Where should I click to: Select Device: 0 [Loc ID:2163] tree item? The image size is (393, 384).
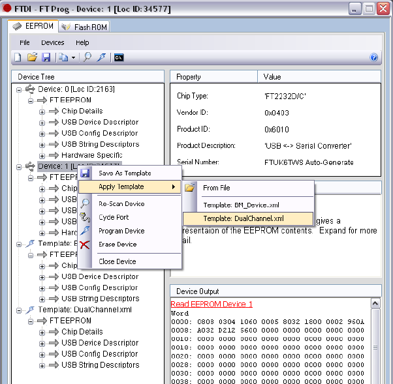[76, 89]
